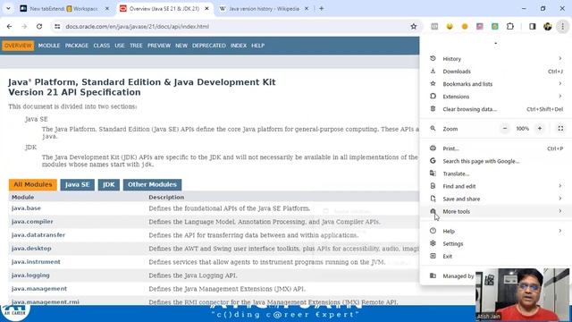Screen dimensions: 572x322
Task: Click the yellow emoji extension icon
Action: point(450,26)
